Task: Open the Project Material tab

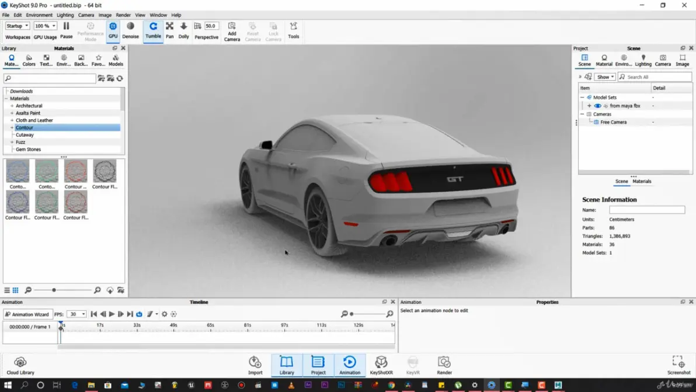Action: [x=604, y=60]
